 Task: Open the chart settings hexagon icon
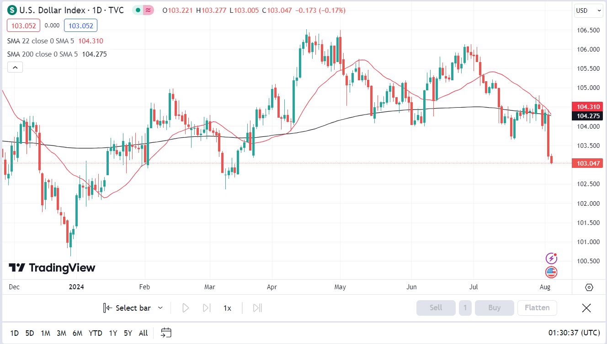tap(589, 287)
